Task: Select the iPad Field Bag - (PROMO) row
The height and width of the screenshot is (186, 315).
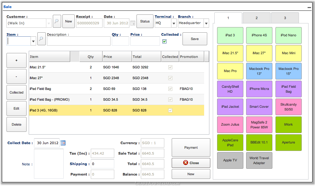Action: (116, 99)
